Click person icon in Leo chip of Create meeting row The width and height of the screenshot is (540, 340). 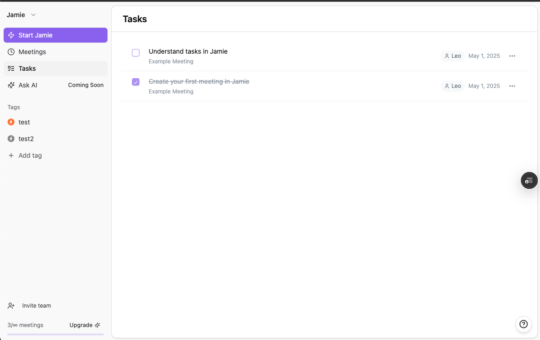click(x=446, y=86)
